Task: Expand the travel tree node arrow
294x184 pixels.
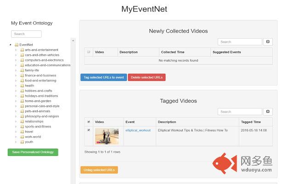Action: tap(16, 132)
